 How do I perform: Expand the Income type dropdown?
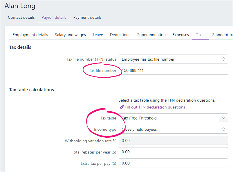click(173, 129)
